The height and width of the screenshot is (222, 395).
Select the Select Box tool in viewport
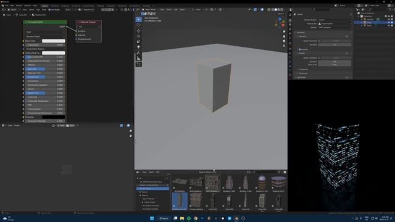pyautogui.click(x=138, y=19)
